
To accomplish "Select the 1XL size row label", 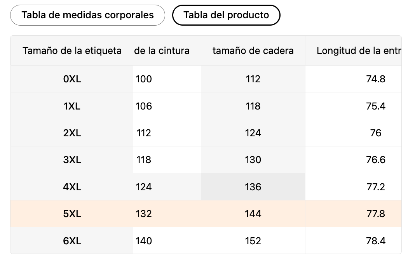I will pos(72,106).
